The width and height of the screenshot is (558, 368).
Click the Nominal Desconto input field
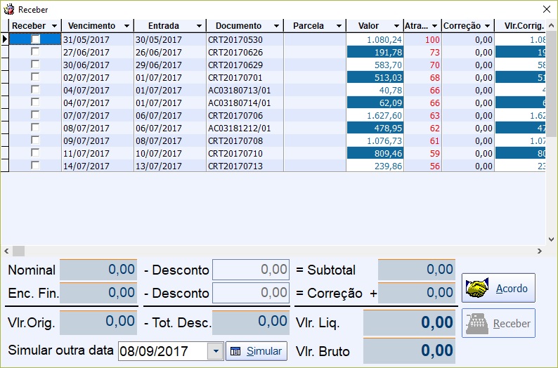[x=251, y=270]
